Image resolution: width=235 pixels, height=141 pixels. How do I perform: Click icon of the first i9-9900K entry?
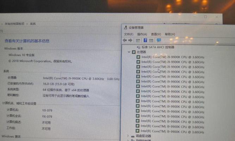[x=138, y=57]
